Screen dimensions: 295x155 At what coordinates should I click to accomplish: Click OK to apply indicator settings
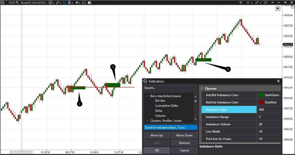pos(156,150)
